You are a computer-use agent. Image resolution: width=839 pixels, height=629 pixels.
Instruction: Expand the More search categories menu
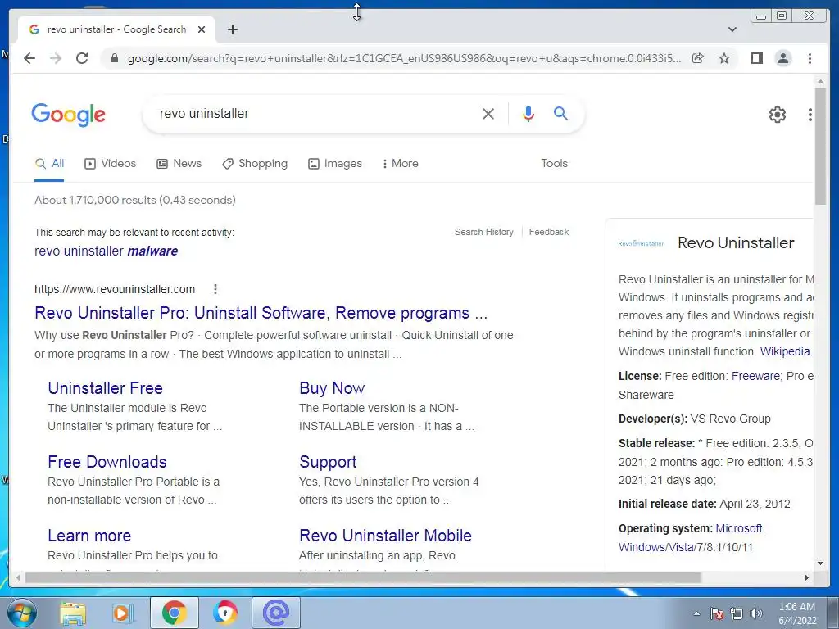click(x=400, y=164)
